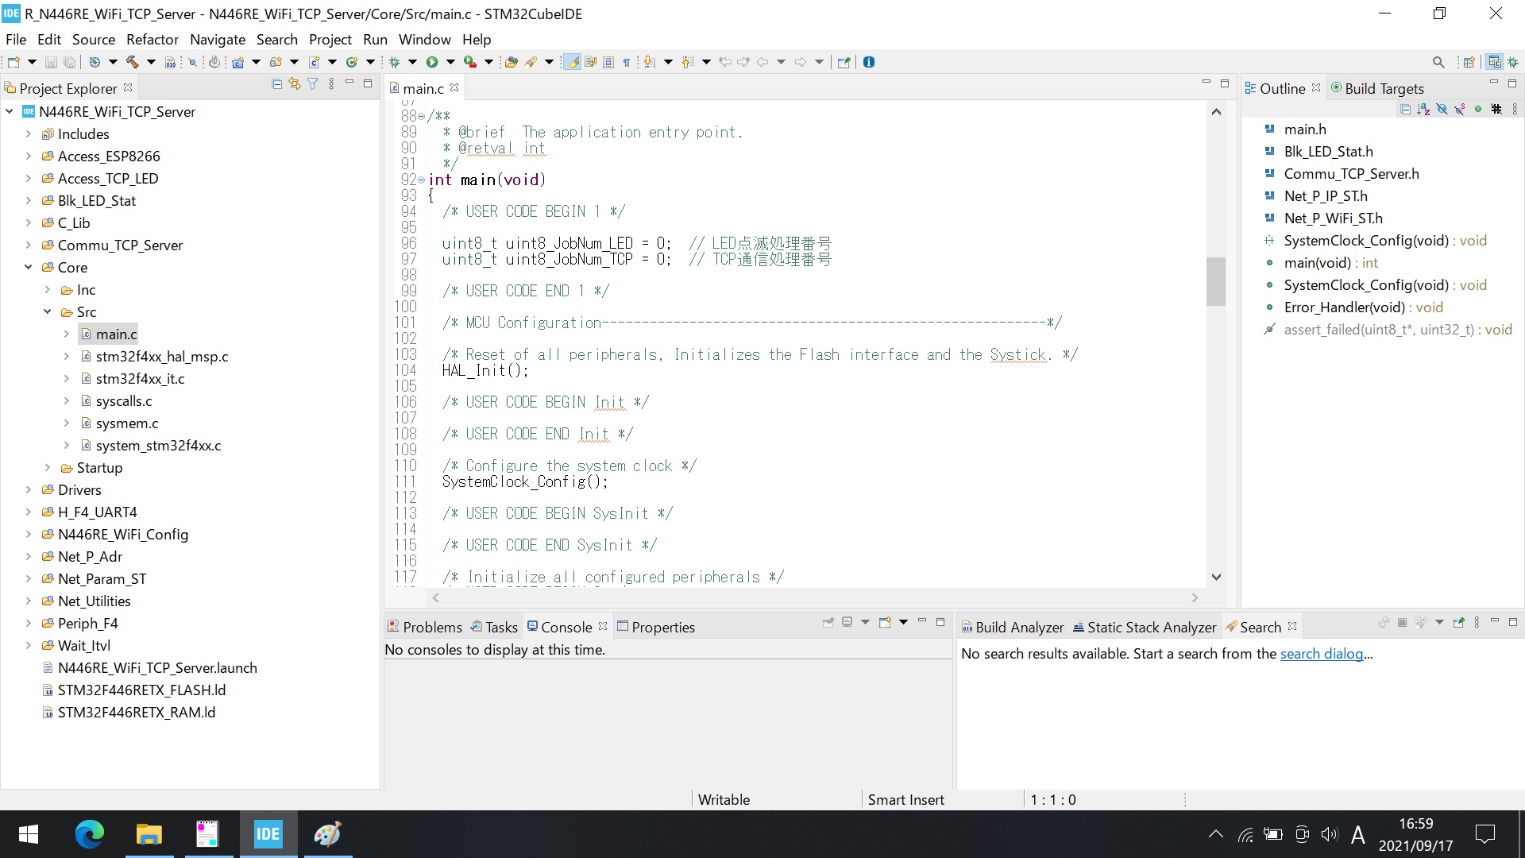Click the Open Console icon
Viewport: 1525px width, 858px height.
click(x=885, y=623)
